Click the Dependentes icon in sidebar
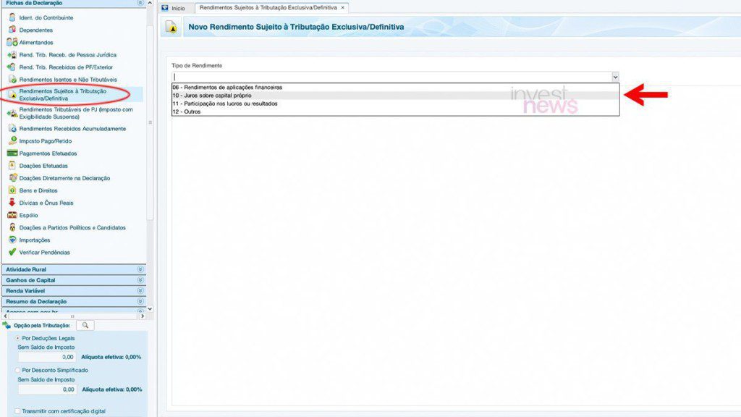This screenshot has height=417, width=741. coord(12,30)
